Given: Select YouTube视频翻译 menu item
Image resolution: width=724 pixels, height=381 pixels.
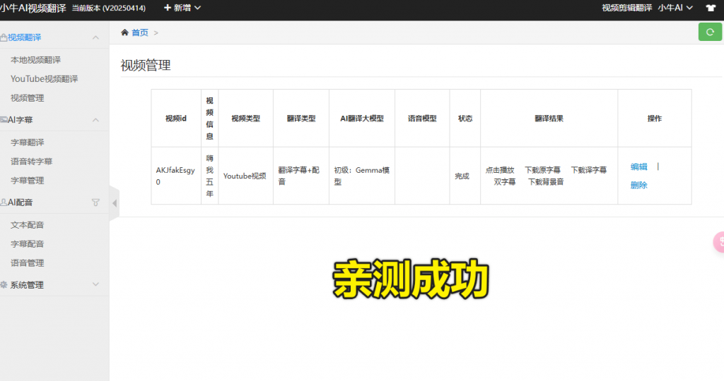Looking at the screenshot, I should (44, 79).
